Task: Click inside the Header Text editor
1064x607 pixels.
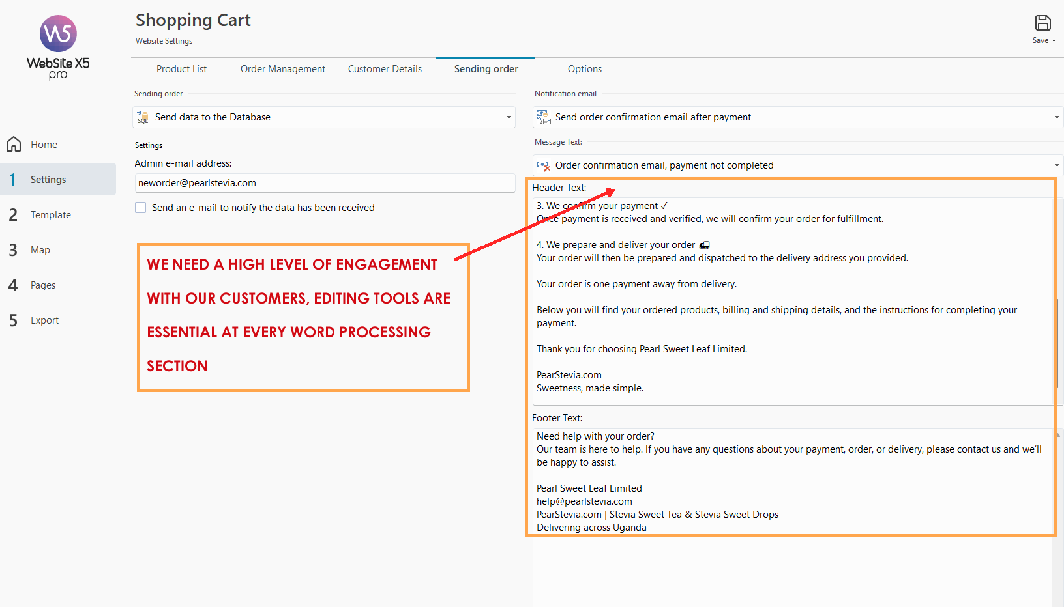Action: point(794,300)
